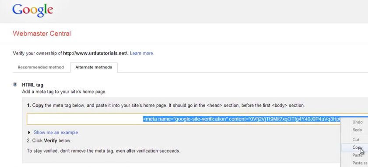Select the Alternate methods tab
Viewport: 368px width, 167px height.
click(x=94, y=67)
